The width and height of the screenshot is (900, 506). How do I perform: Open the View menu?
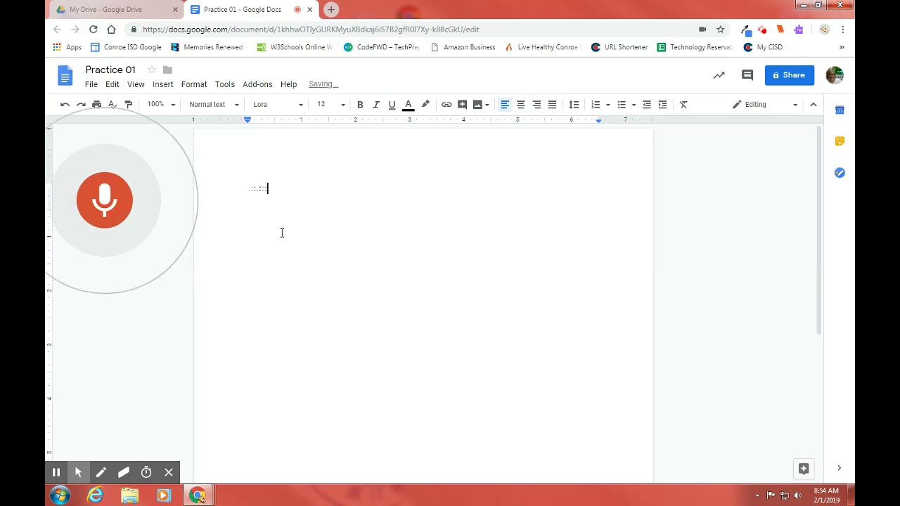136,84
